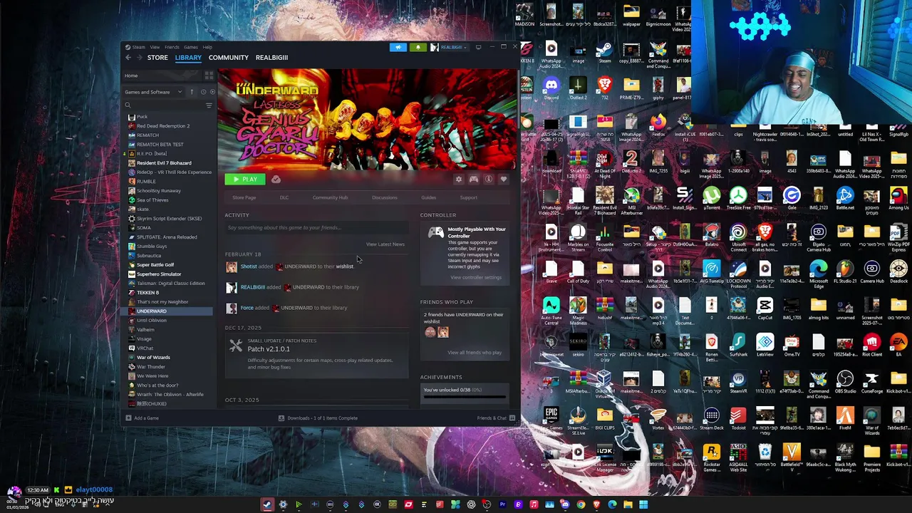Open the Steam menu
The height and width of the screenshot is (513, 912).
(136, 47)
